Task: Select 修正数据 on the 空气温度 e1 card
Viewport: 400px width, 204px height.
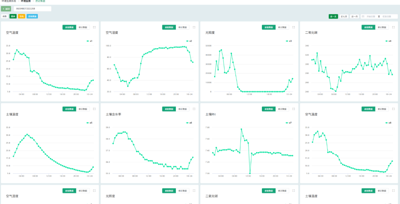Action: [x=83, y=27]
